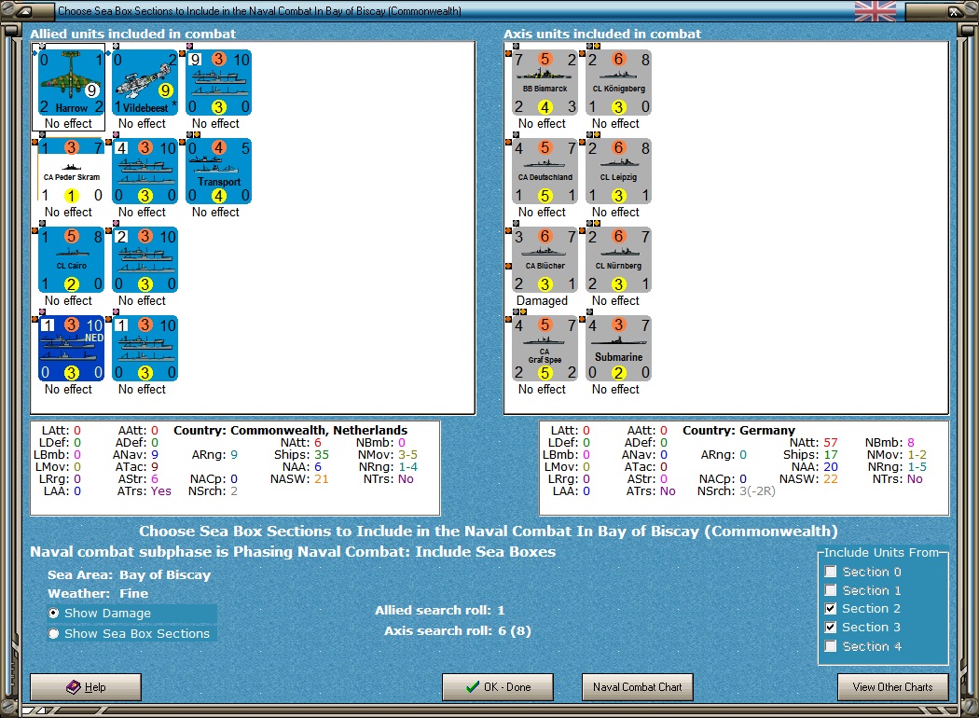
Task: Select the Harrow aircraft unit counter
Action: (71, 83)
